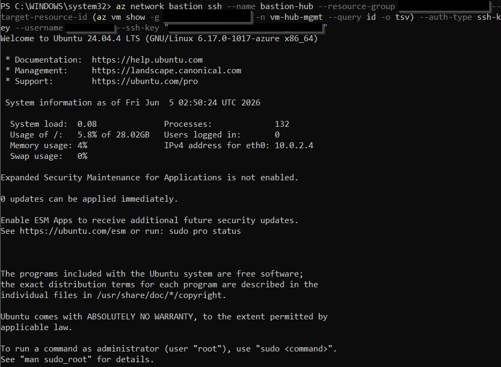Viewport: 501px width, 367px height.
Task: Click the https://ubuntu.com/pro support URL
Action: click(x=144, y=81)
